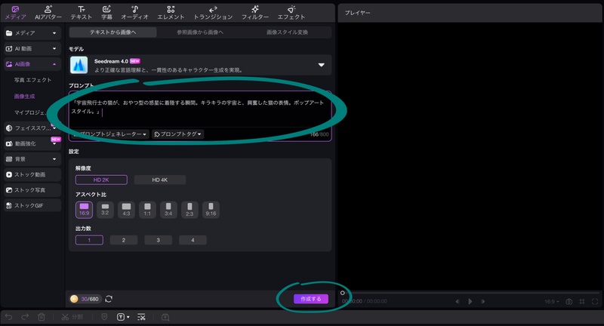
Task: Step to previous frame in player
Action: (x=458, y=301)
